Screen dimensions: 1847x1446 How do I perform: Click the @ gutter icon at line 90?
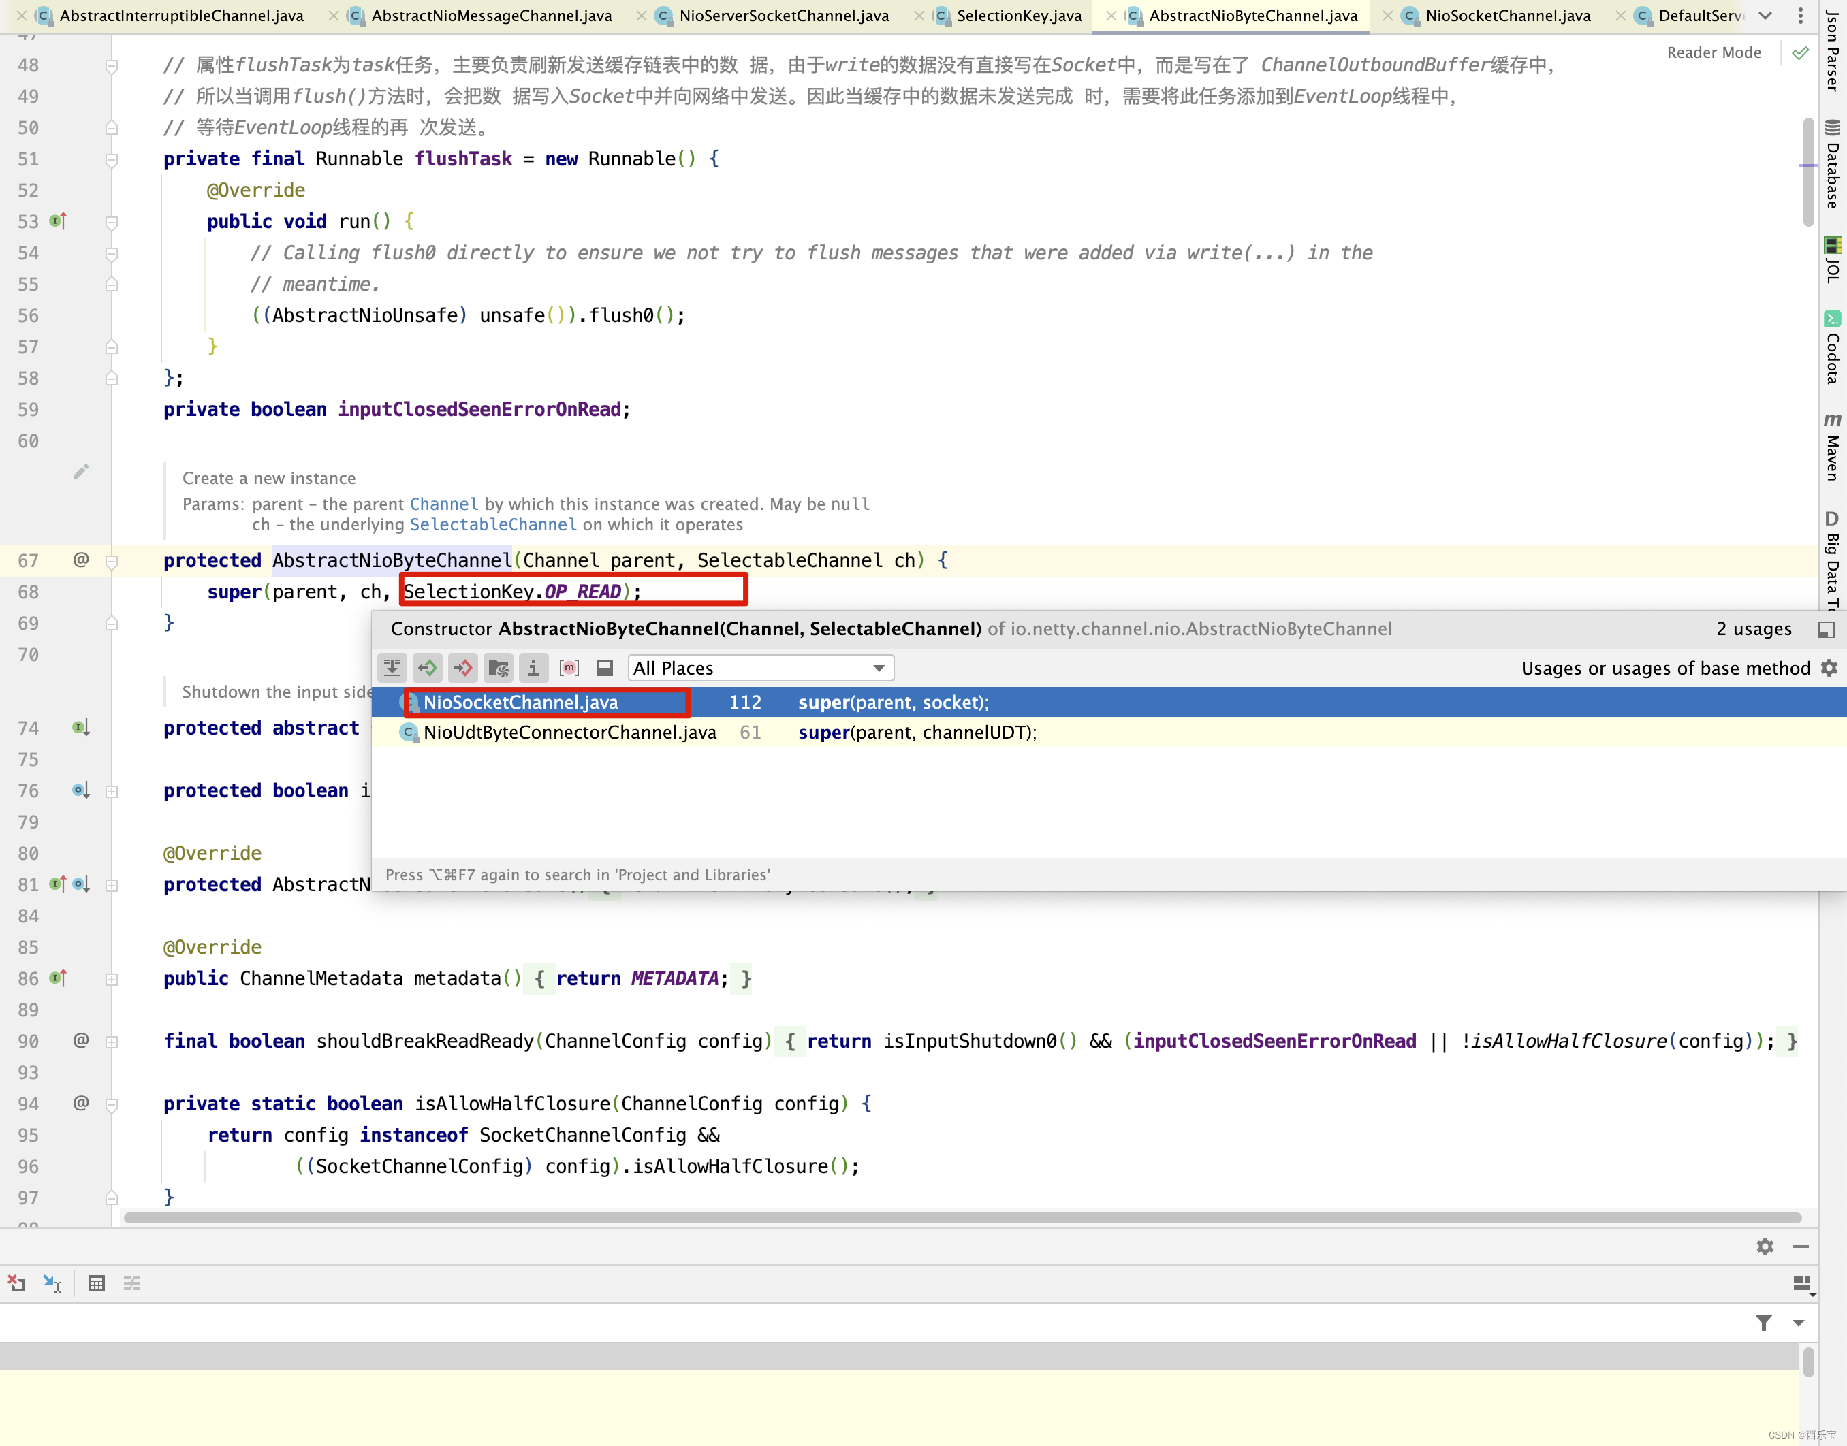tap(81, 1040)
